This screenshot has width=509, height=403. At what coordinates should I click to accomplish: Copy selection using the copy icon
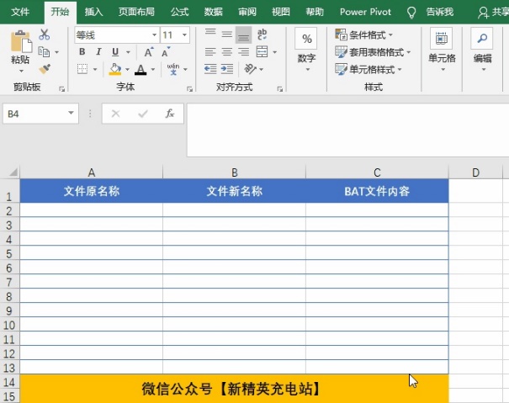click(44, 52)
